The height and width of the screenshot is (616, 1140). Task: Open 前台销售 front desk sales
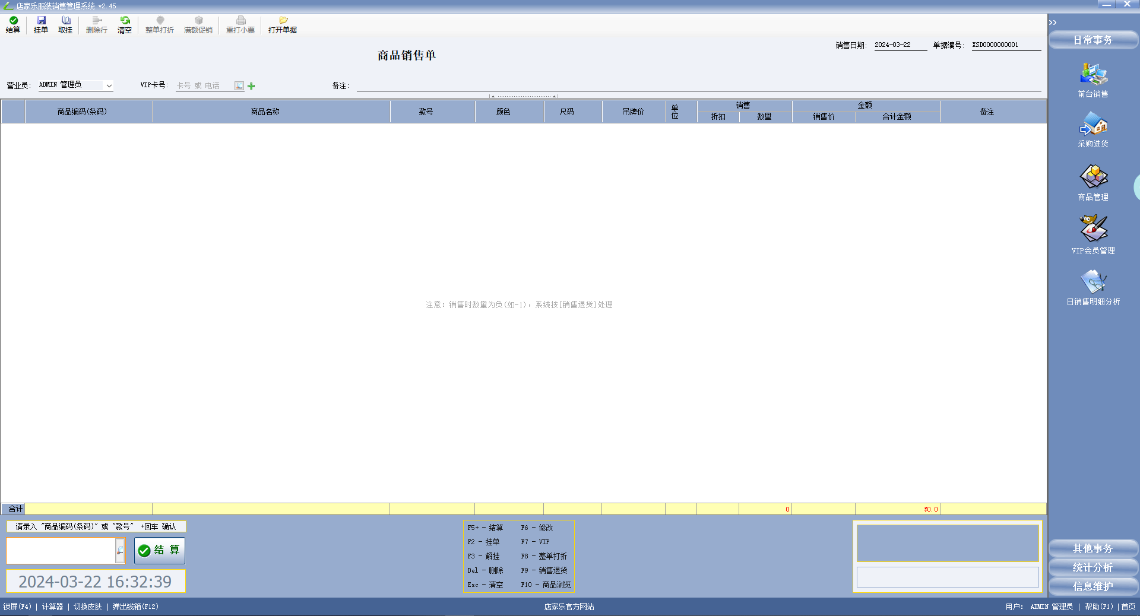(x=1093, y=80)
